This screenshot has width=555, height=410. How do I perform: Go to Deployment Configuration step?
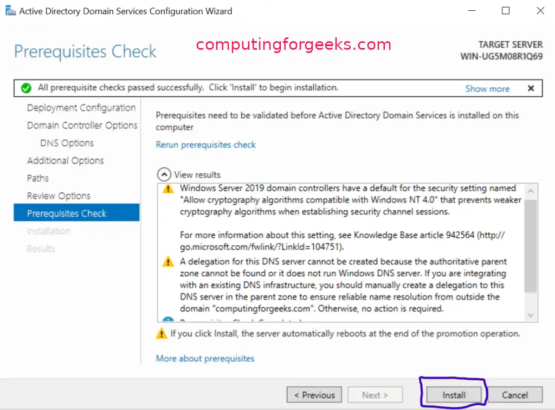[x=81, y=108]
